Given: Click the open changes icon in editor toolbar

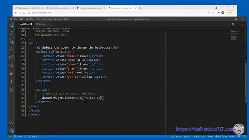Looking at the screenshot, I should (233, 24).
